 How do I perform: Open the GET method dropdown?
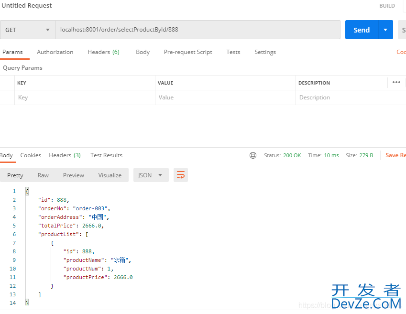pyautogui.click(x=27, y=30)
